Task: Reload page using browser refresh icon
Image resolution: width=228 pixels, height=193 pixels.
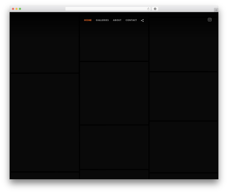Action: [x=148, y=9]
